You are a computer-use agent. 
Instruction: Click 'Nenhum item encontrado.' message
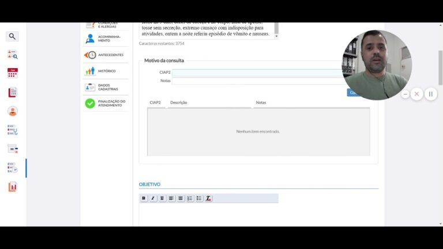(258, 131)
